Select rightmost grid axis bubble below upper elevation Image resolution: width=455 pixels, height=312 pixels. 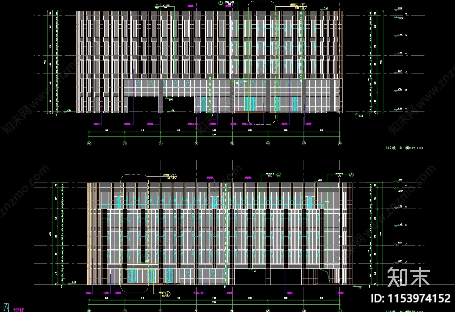click(340, 143)
